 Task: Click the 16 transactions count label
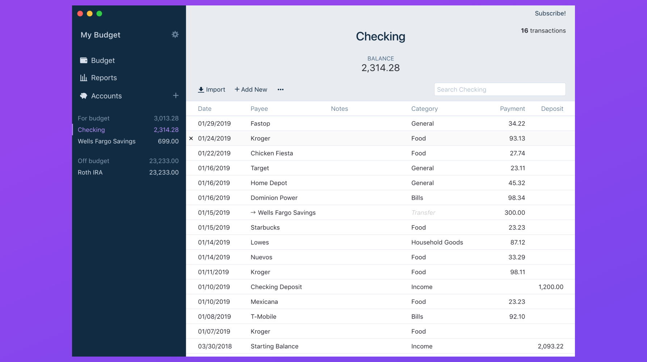tap(543, 31)
